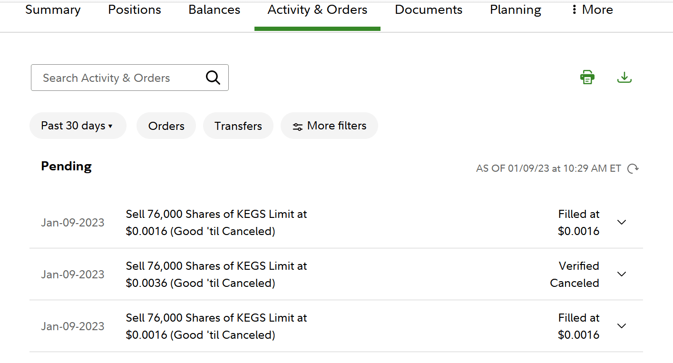Filter by Orders
The height and width of the screenshot is (363, 673).
166,126
